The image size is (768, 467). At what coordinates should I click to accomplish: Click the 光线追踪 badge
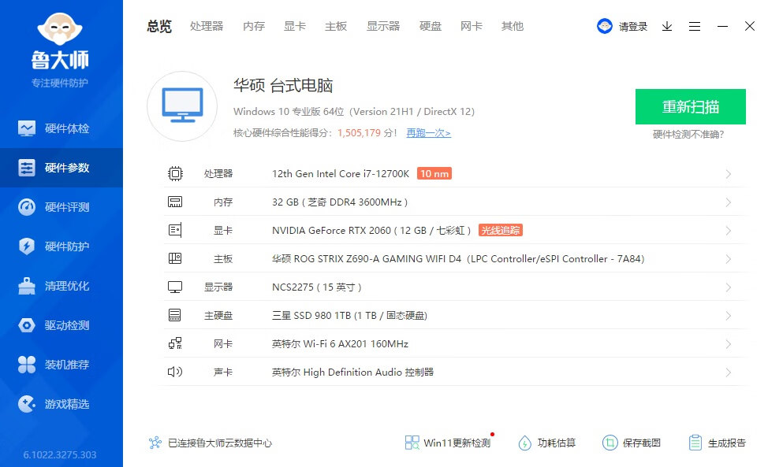(x=501, y=230)
